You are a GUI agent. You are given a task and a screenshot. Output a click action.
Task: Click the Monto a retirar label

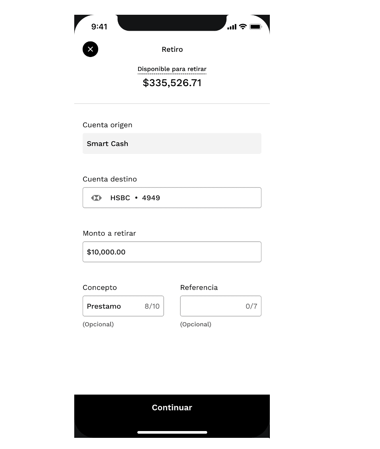(x=109, y=233)
